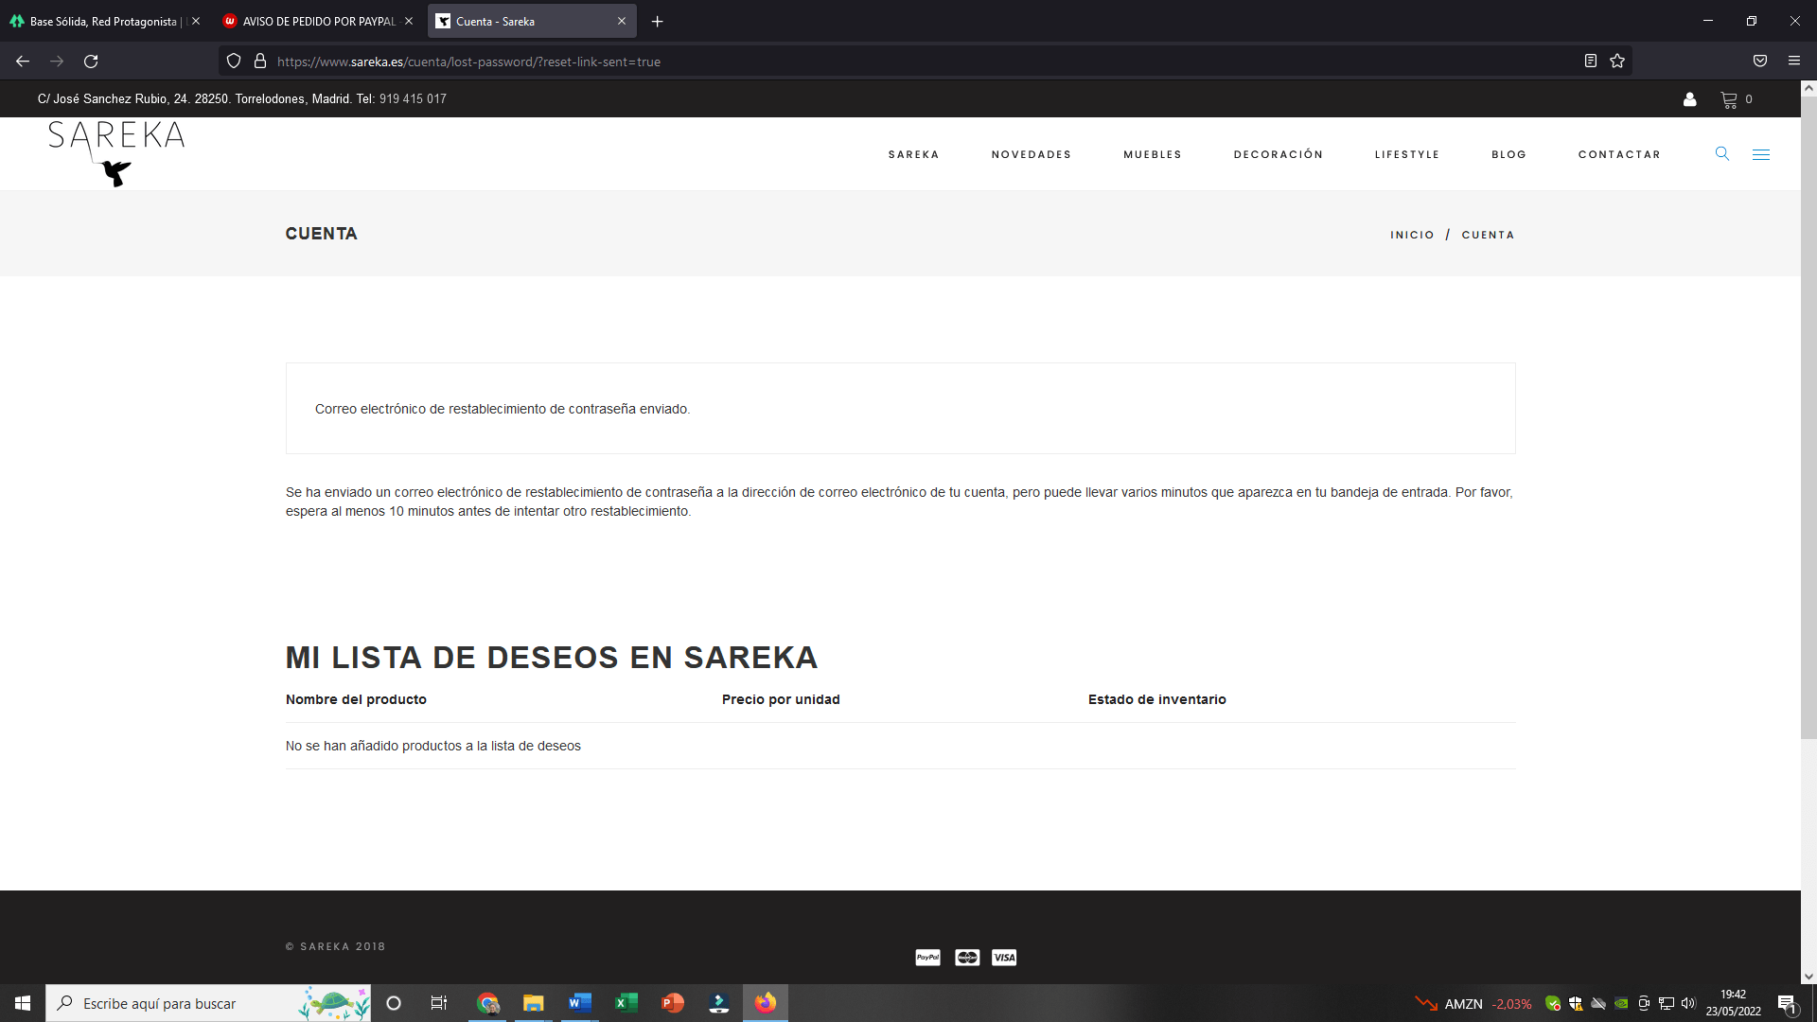Click the Mastercard payment icon
1817x1022 pixels.
pos(967,958)
